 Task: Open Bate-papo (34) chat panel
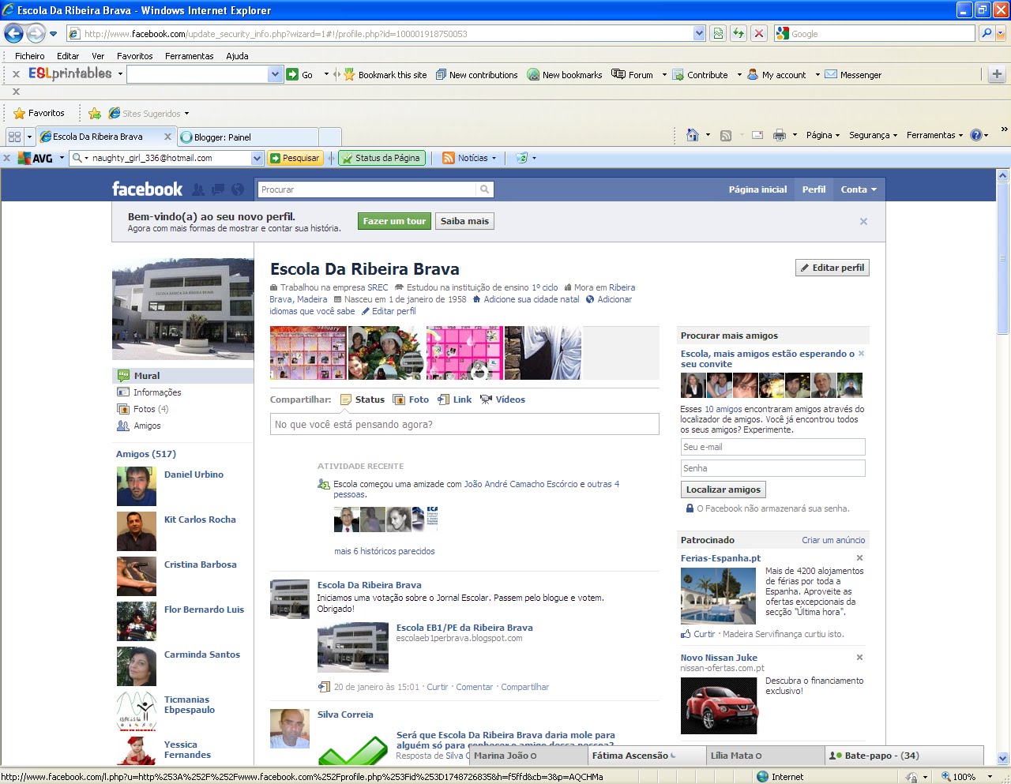(x=904, y=756)
